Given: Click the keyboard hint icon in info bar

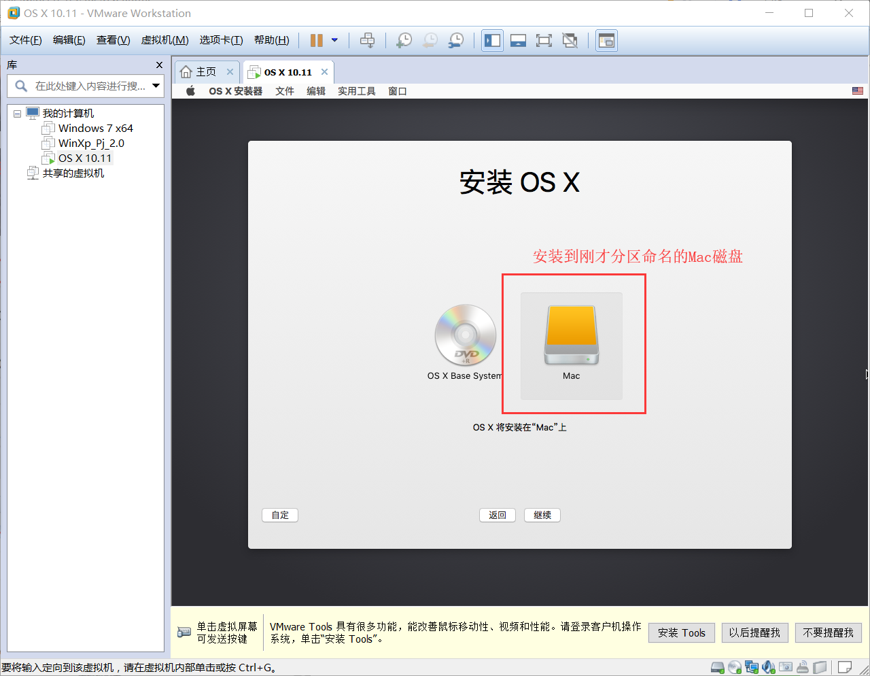Looking at the screenshot, I should pos(184,632).
